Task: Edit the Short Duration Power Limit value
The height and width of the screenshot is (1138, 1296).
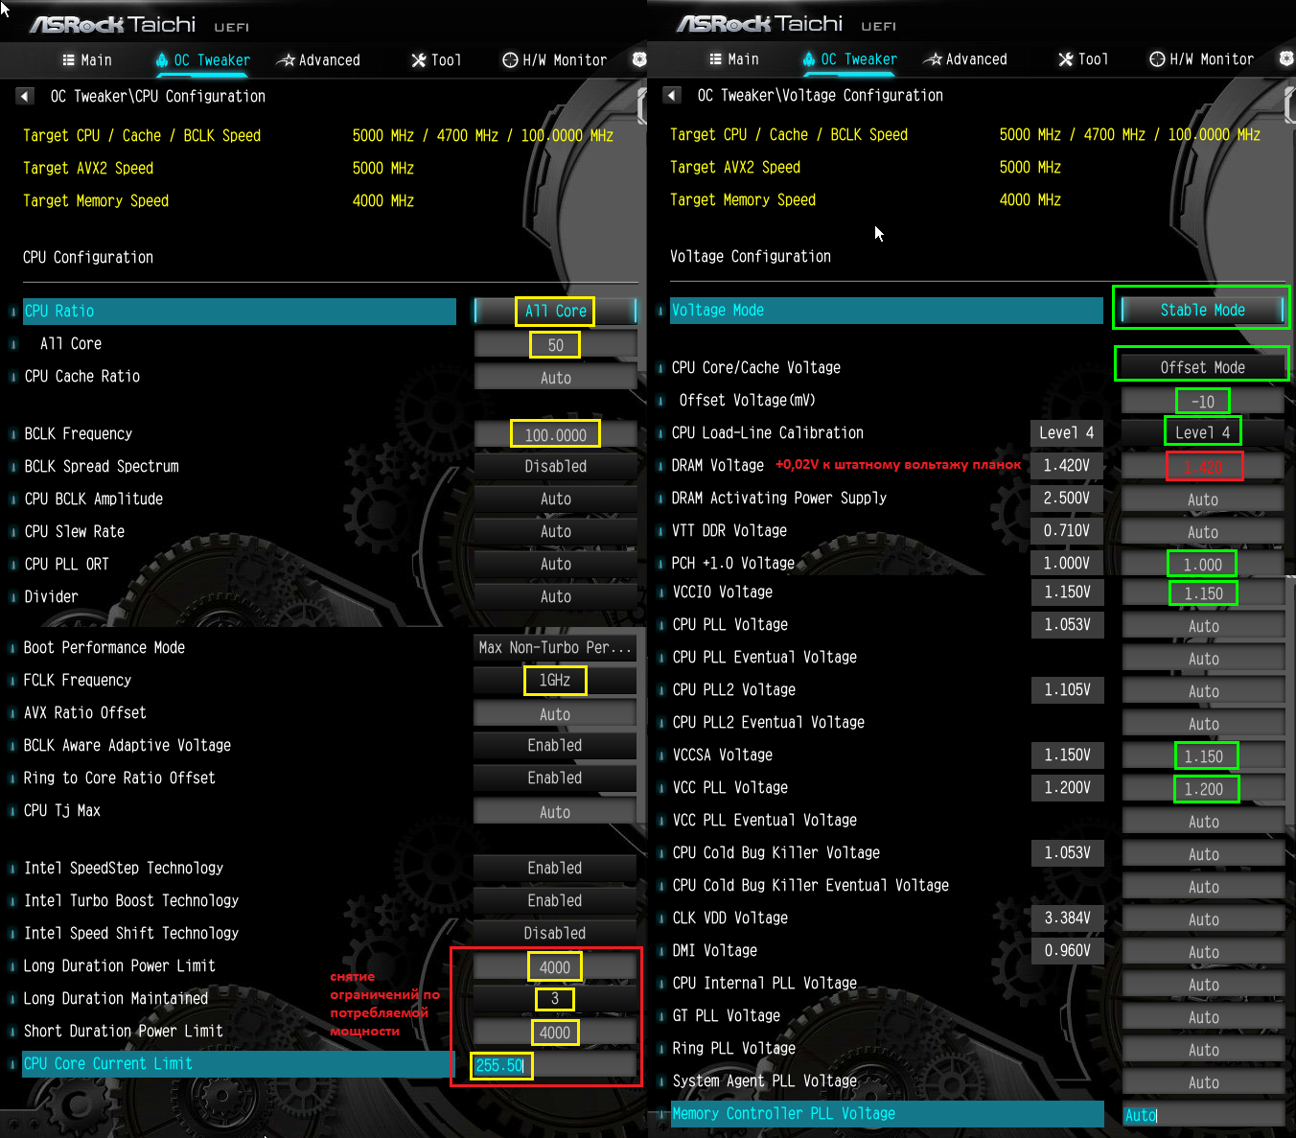Action: (555, 1033)
